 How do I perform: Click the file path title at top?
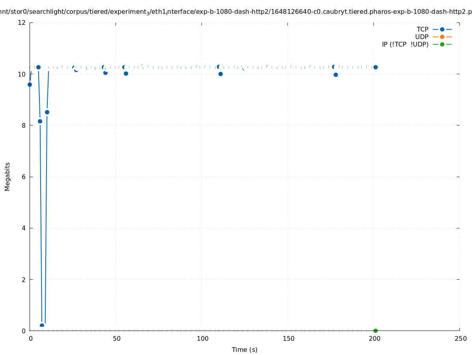coord(236,12)
